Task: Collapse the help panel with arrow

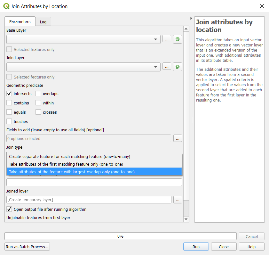Action: click(x=191, y=18)
